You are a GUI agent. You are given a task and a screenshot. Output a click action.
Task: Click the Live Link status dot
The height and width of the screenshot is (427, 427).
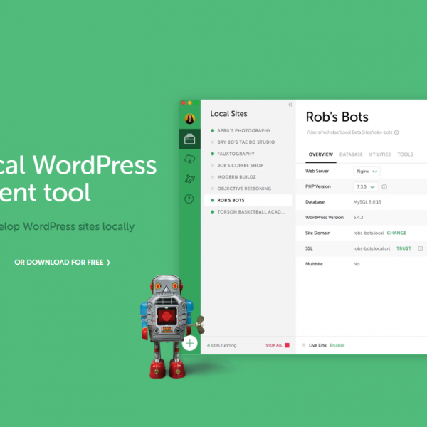[x=304, y=345]
